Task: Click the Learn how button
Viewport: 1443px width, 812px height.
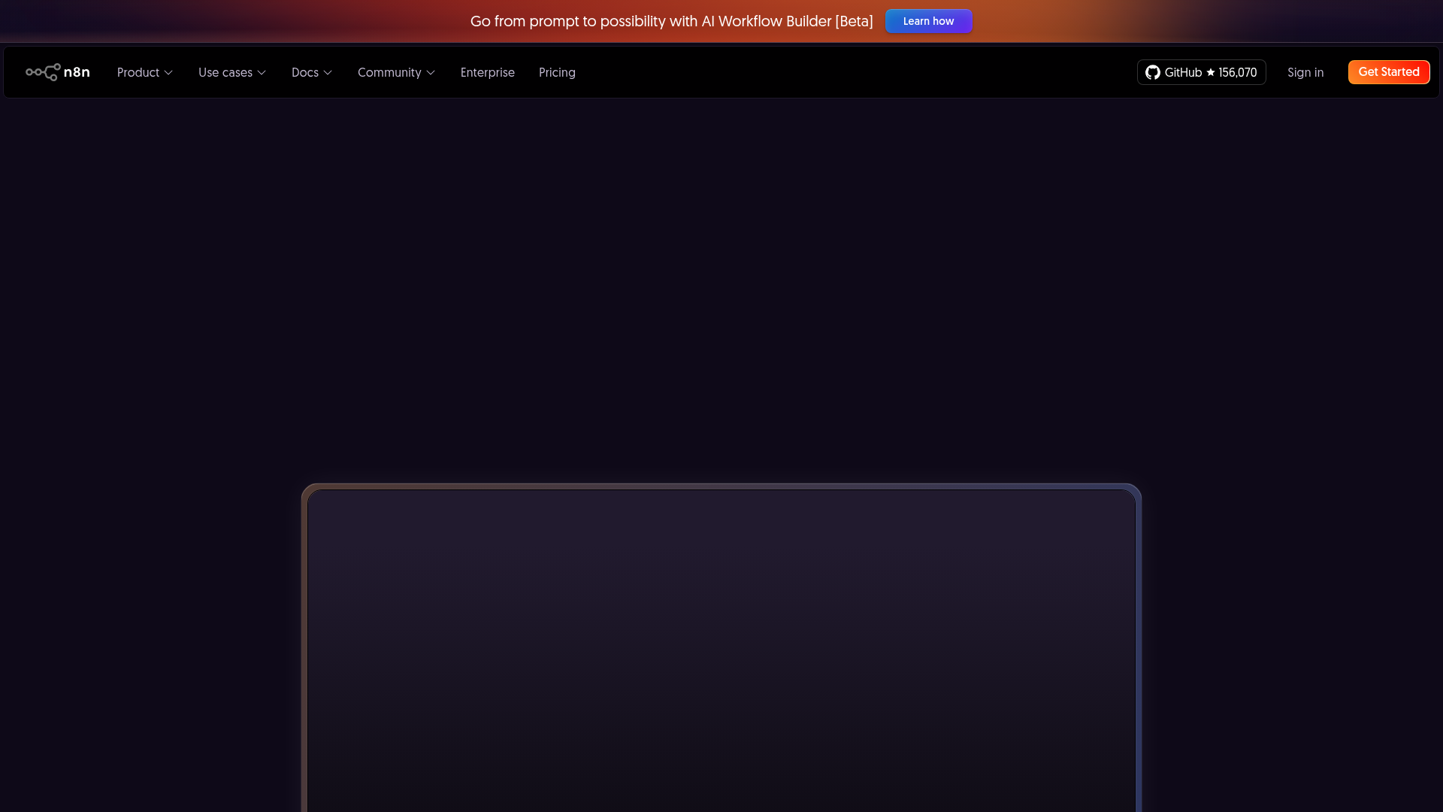Action: point(928,21)
